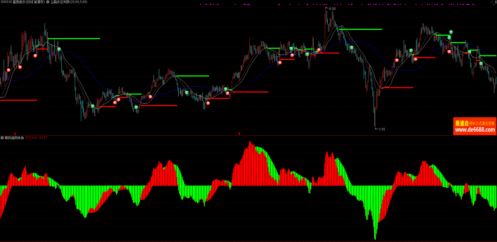This screenshot has width=497, height=242.
Task: Click the STICKV value readout
Action: point(36,138)
